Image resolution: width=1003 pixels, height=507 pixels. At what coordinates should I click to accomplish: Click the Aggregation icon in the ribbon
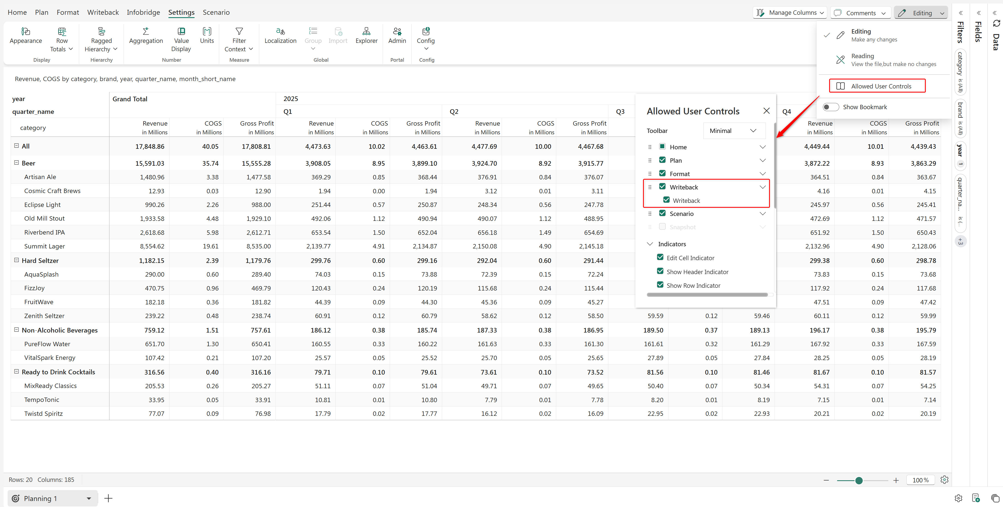(x=146, y=32)
